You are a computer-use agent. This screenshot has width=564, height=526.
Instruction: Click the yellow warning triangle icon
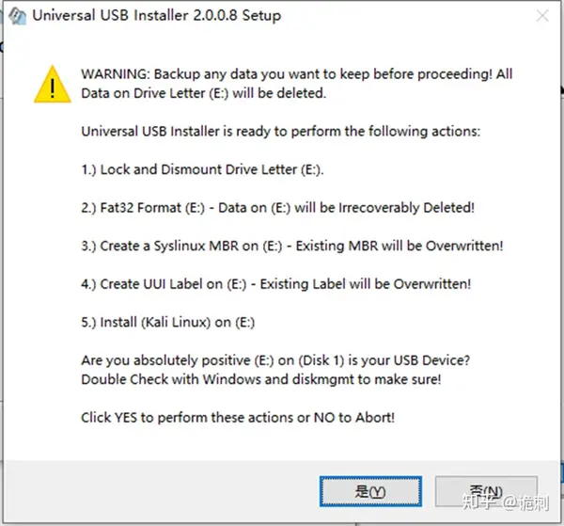click(53, 85)
